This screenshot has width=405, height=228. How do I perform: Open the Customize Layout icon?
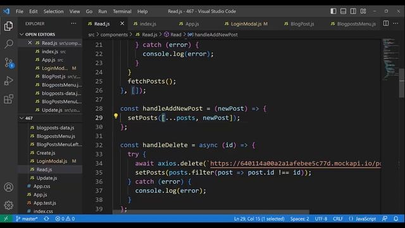(363, 11)
